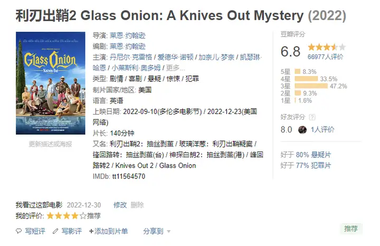Open director link 莱恩·约翰逊
Screen dimensions: 380x246
[x=128, y=35]
